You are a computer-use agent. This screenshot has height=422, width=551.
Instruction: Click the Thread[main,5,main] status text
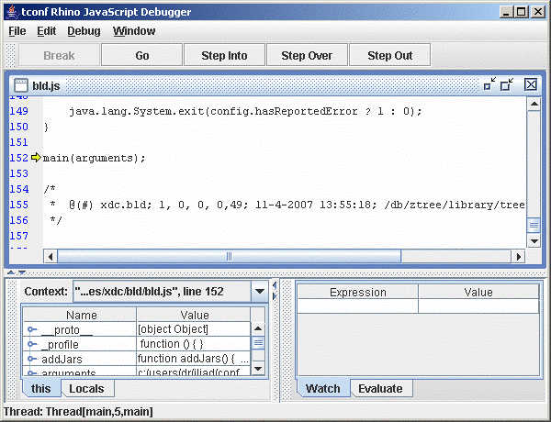pyautogui.click(x=99, y=412)
